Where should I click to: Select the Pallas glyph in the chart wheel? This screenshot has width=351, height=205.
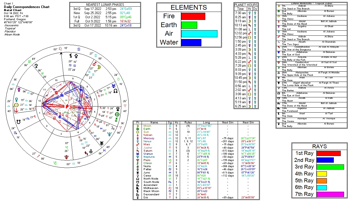point(76,56)
